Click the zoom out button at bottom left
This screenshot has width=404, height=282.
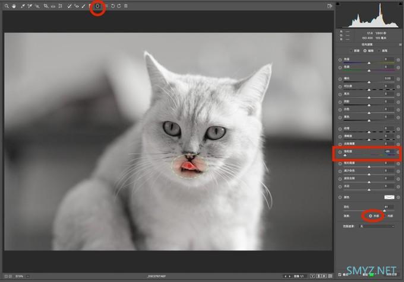[x=6, y=276]
